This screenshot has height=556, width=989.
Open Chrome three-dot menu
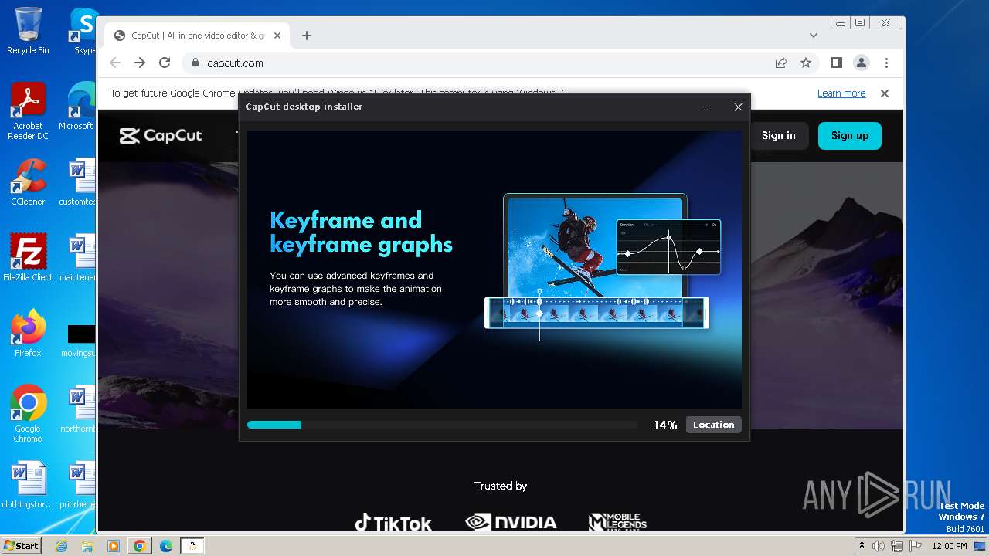tap(886, 63)
